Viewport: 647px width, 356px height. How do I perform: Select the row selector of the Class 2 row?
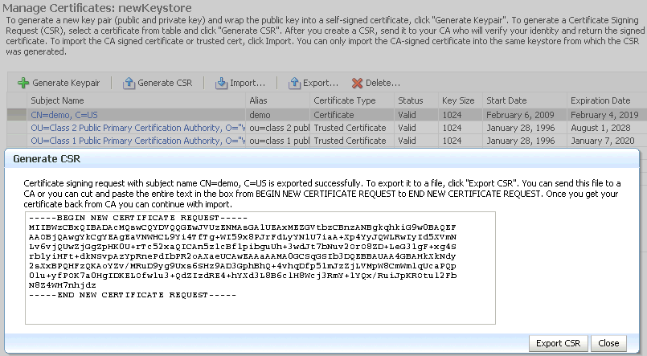17,128
